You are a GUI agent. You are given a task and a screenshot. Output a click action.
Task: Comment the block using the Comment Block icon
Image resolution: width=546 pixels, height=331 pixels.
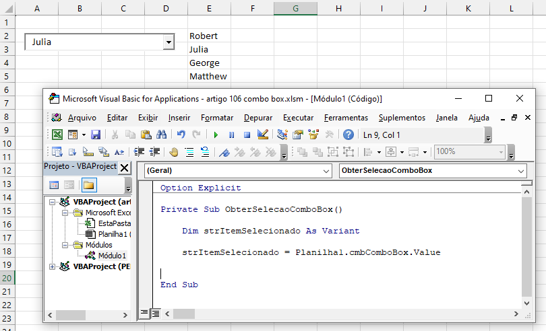189,152
